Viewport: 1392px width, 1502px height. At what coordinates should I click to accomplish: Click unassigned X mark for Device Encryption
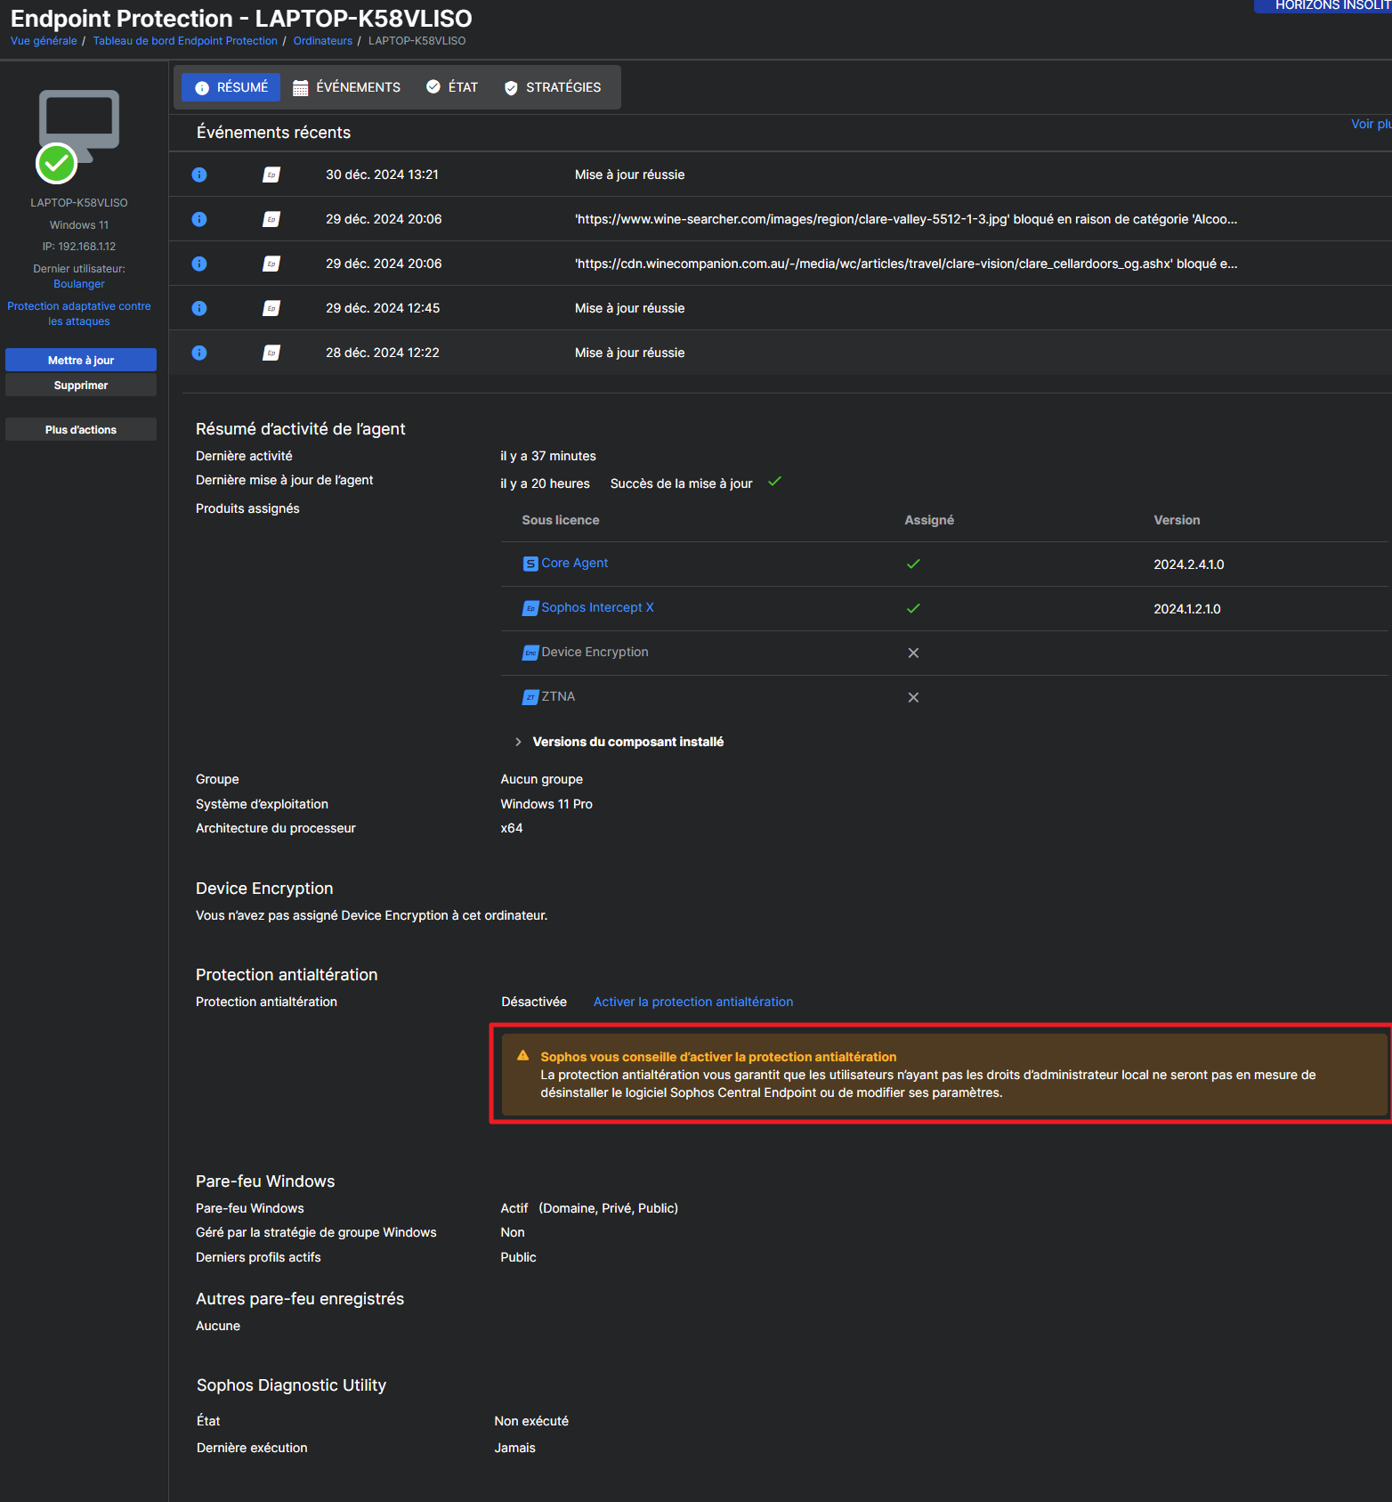(x=913, y=653)
